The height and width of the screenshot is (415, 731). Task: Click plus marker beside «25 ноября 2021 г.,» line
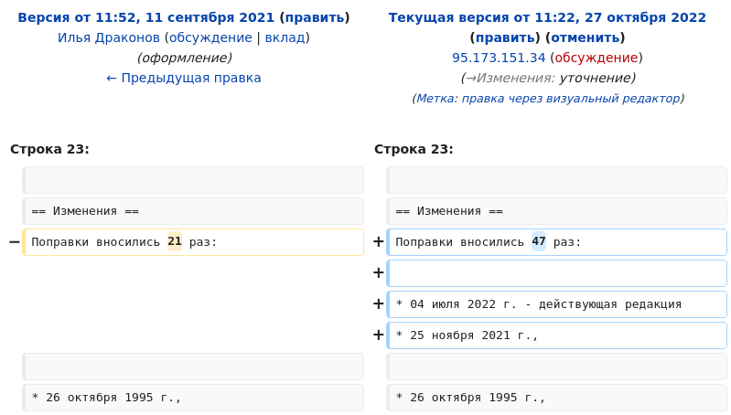point(379,335)
